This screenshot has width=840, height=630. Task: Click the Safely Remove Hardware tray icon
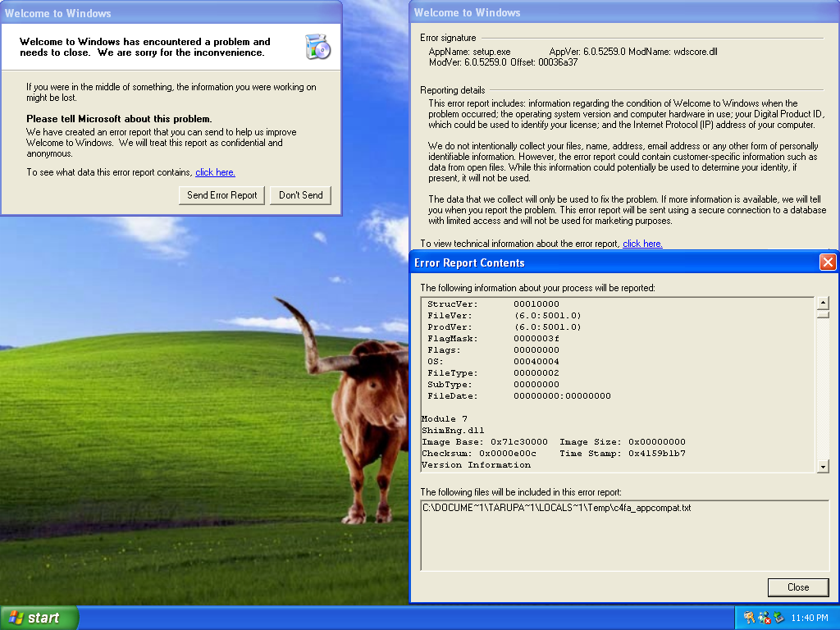point(779,618)
